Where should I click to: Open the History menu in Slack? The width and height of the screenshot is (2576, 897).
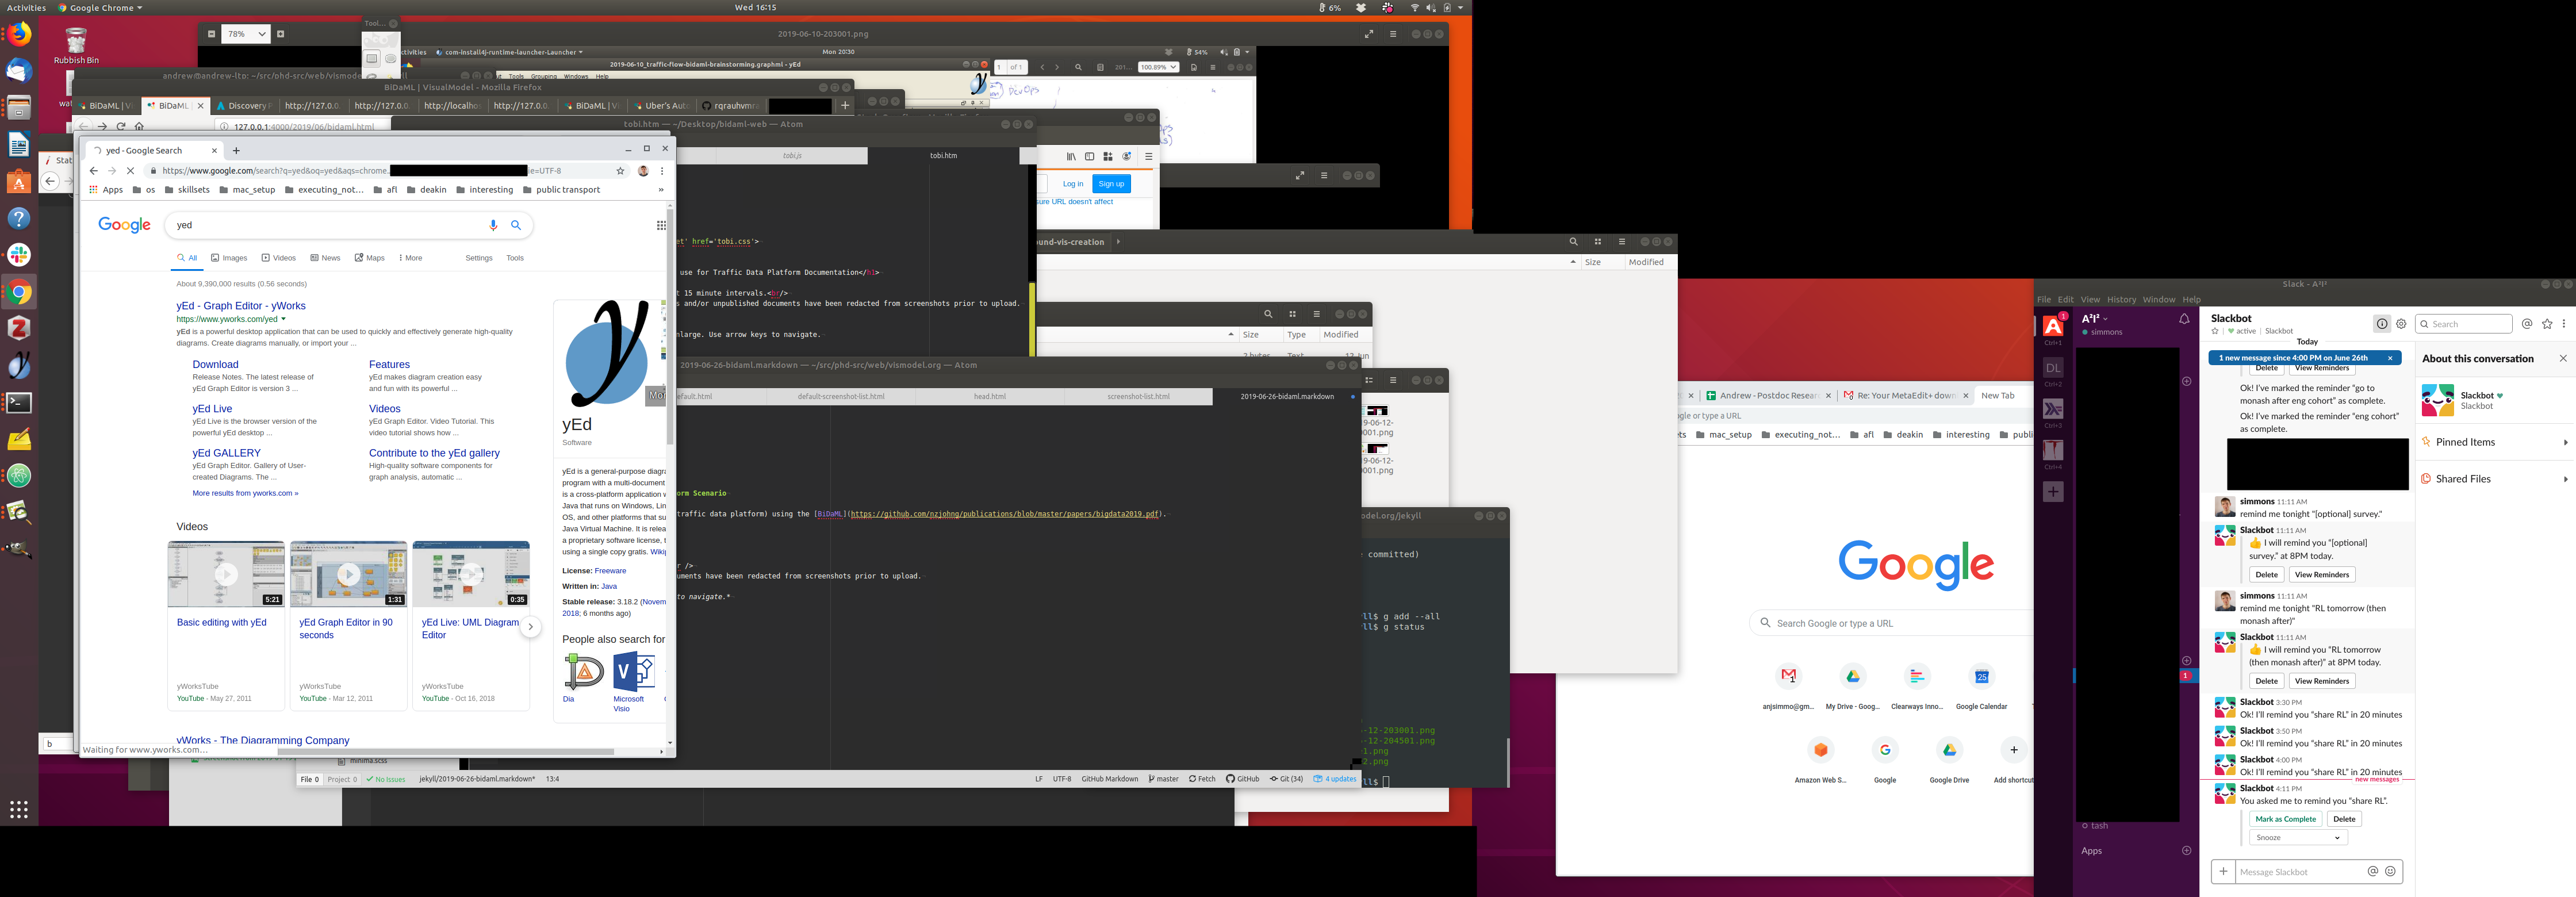pyautogui.click(x=2121, y=299)
